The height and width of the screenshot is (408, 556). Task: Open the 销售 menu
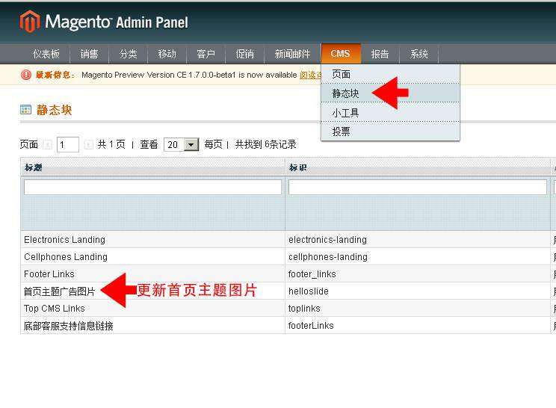coord(89,54)
